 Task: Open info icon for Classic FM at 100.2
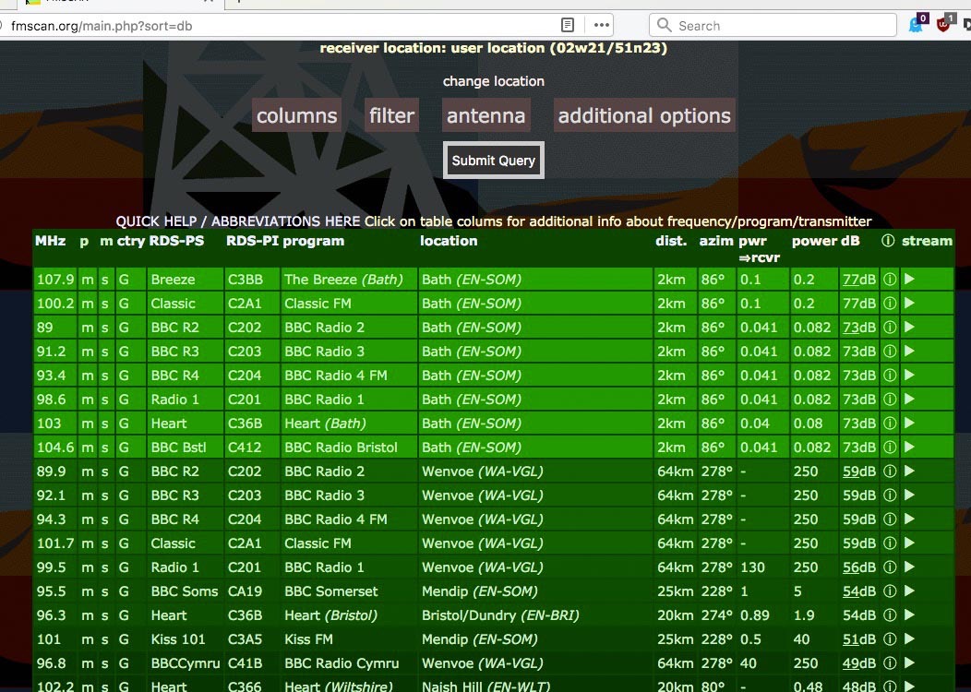coord(889,303)
